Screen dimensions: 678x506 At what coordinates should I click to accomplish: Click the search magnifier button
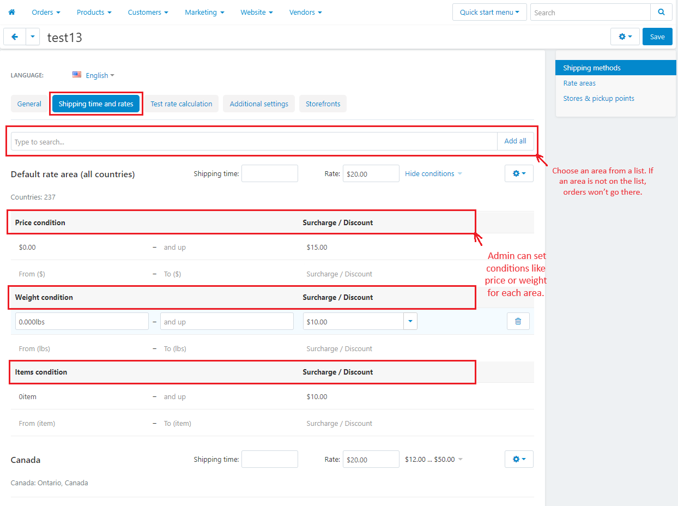tap(661, 12)
